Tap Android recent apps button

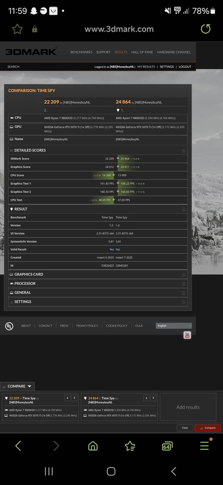49,472
